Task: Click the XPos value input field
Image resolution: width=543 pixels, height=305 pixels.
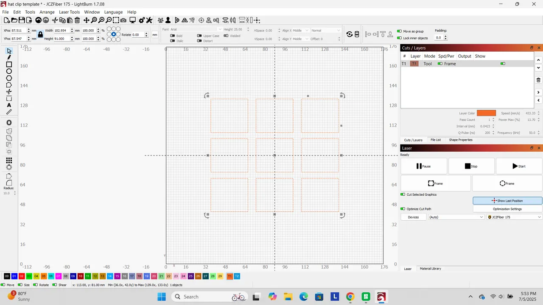Action: (19, 30)
